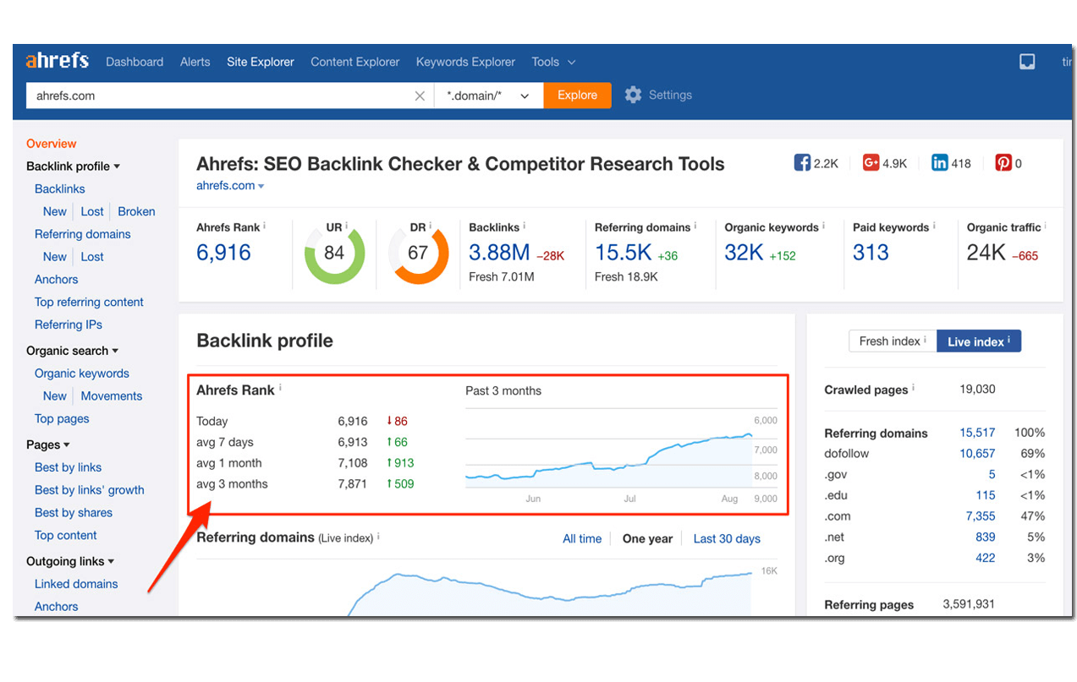
Task: Open the Alerts menu item
Action: pyautogui.click(x=195, y=62)
